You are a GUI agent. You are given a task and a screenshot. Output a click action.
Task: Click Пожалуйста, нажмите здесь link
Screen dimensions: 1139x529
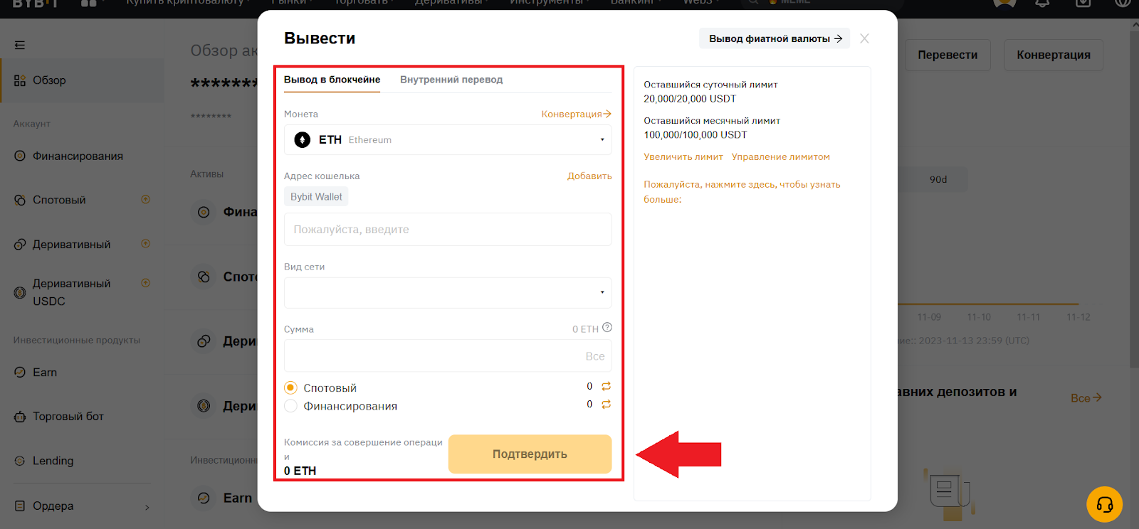[742, 192]
